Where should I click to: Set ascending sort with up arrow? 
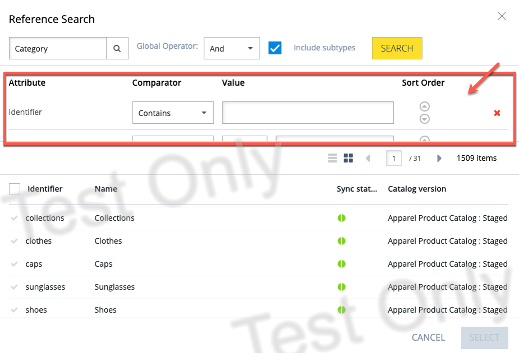pos(424,106)
